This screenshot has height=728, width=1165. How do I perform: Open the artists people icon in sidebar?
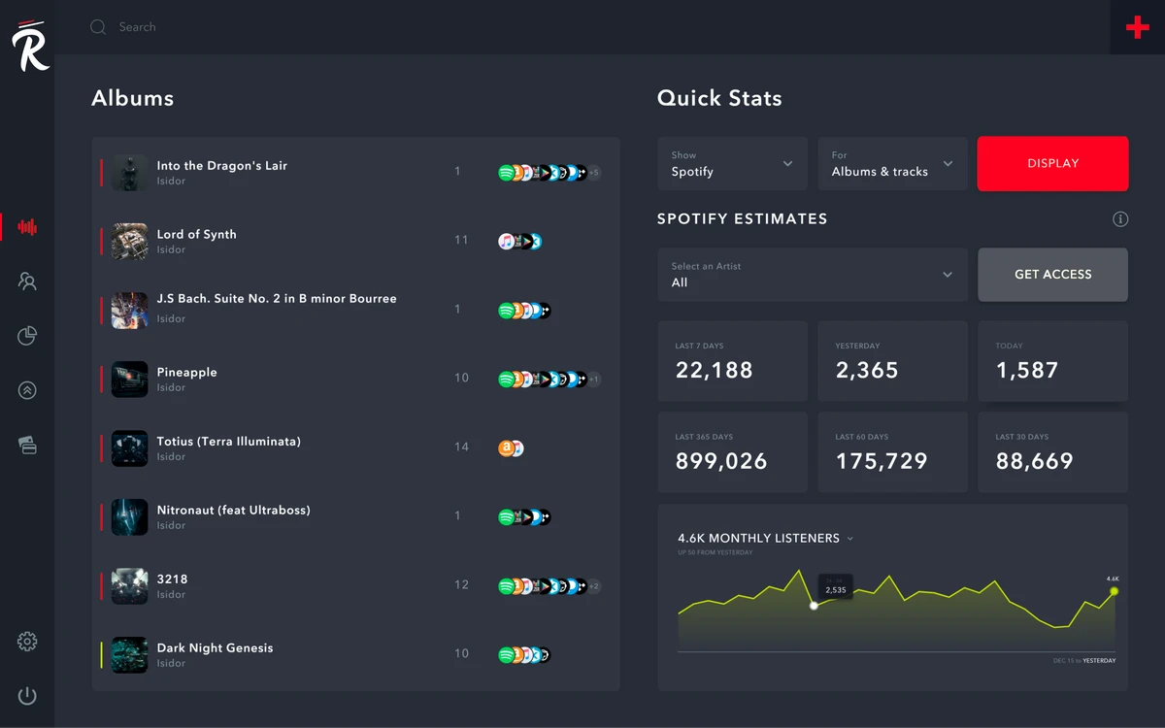tap(27, 281)
